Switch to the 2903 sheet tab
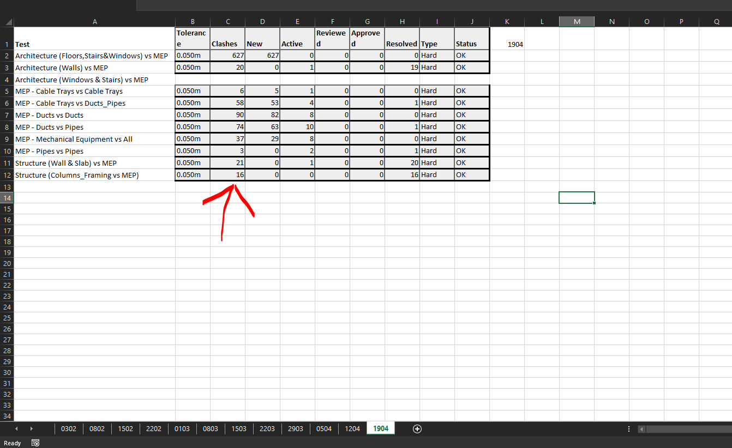The image size is (732, 448). point(296,429)
